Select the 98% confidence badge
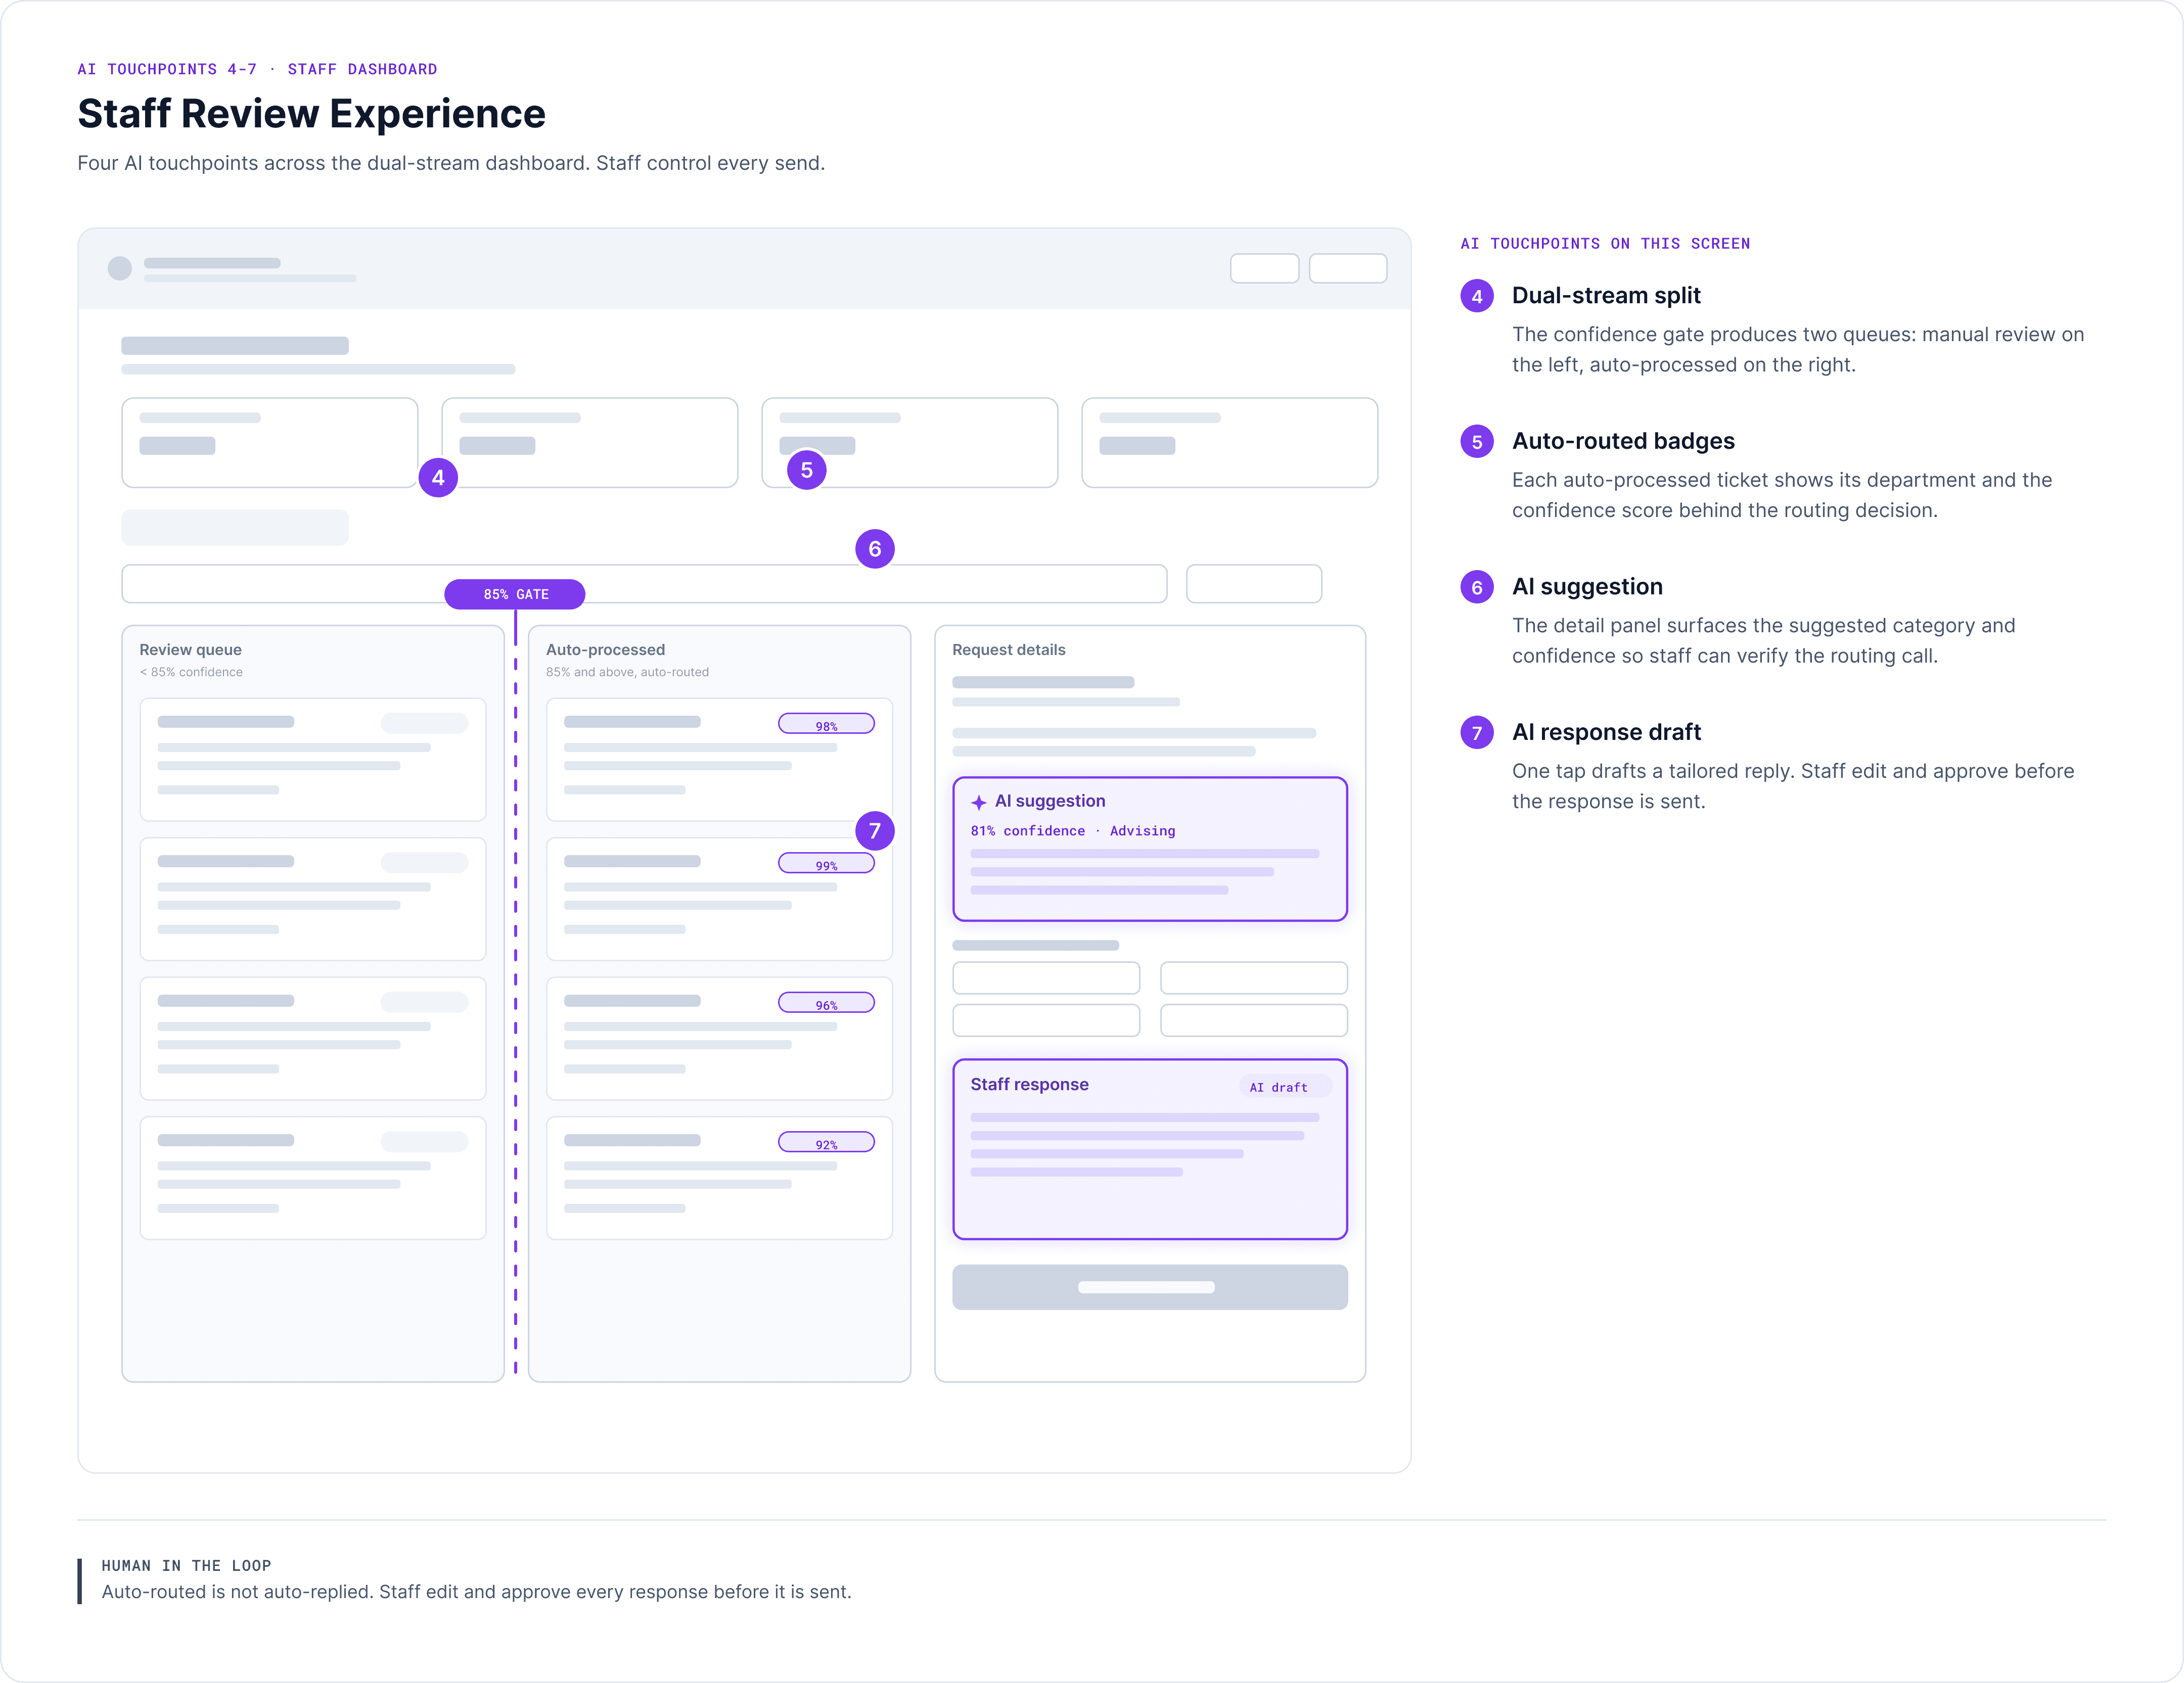The height and width of the screenshot is (1683, 2184). pos(827,724)
